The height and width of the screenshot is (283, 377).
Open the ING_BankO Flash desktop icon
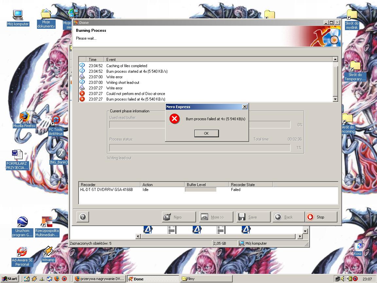pos(59,157)
